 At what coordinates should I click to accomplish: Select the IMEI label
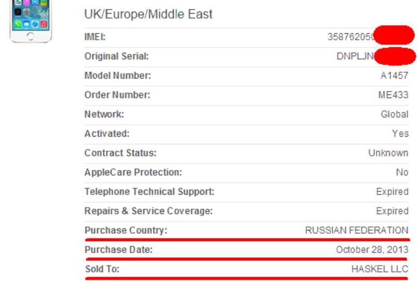click(95, 38)
